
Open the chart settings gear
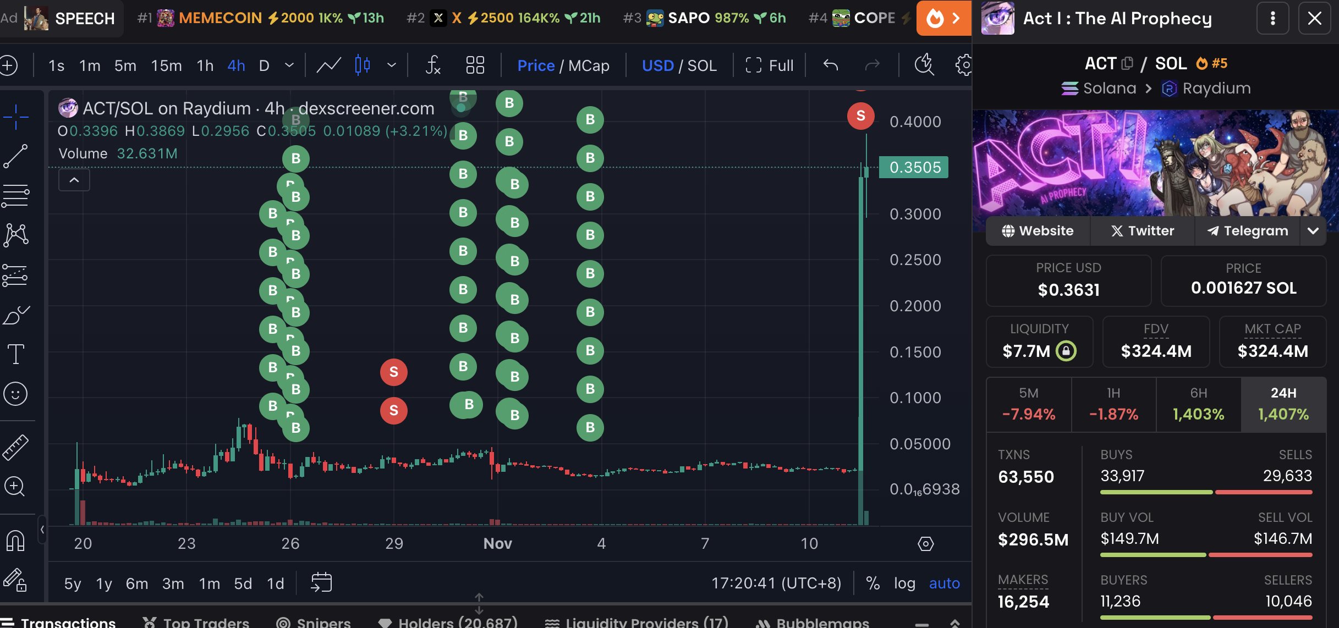click(963, 65)
